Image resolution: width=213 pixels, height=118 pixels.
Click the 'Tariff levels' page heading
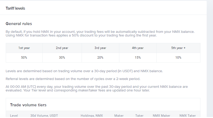[15, 8]
